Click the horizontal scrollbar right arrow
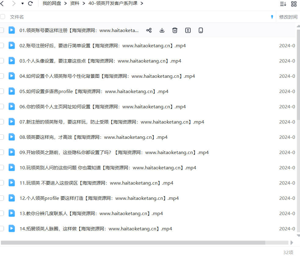Screen dimensions: 300x256 [291, 243]
